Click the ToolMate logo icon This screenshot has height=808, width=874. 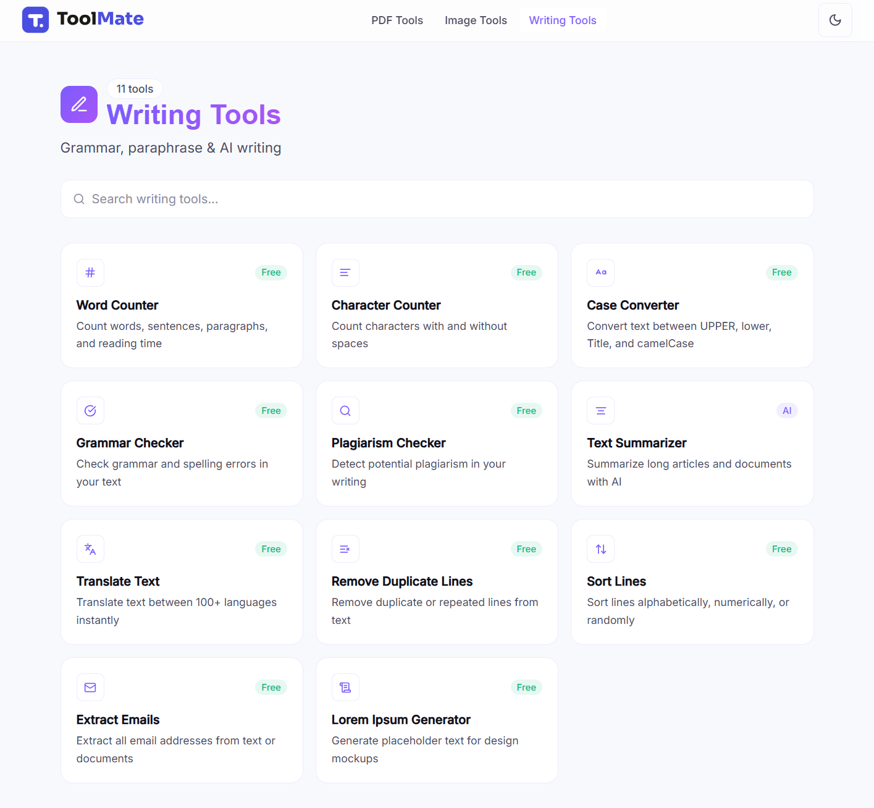35,20
